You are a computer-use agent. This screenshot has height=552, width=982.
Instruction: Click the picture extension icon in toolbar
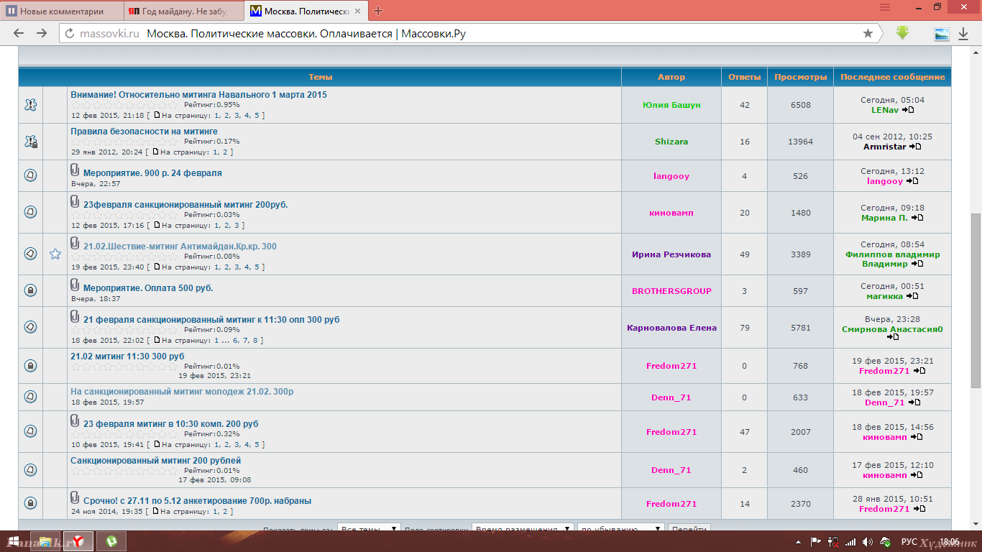click(941, 34)
